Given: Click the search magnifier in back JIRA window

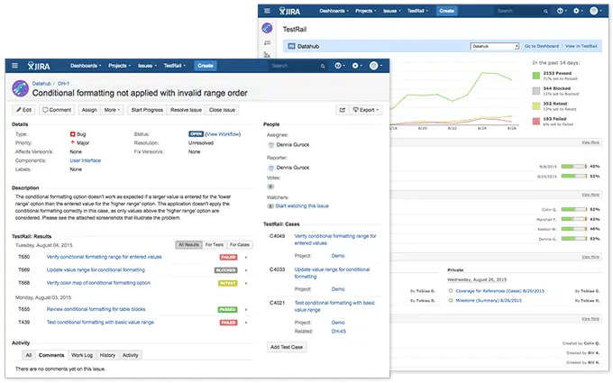Looking at the screenshot, I should [x=545, y=12].
